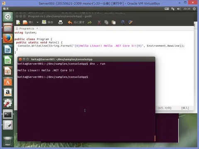Open LibreOffice Calc from launcher

pyautogui.click(x=8, y=60)
